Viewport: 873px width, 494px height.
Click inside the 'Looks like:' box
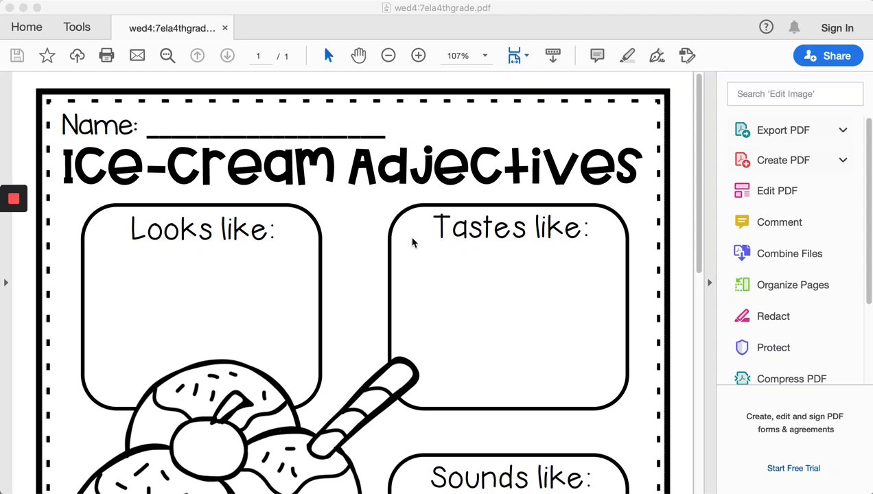coord(201,305)
